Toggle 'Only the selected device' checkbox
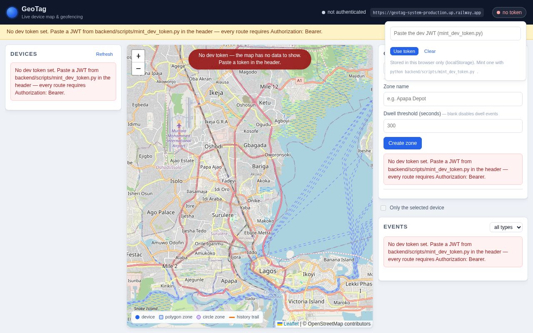 click(383, 208)
